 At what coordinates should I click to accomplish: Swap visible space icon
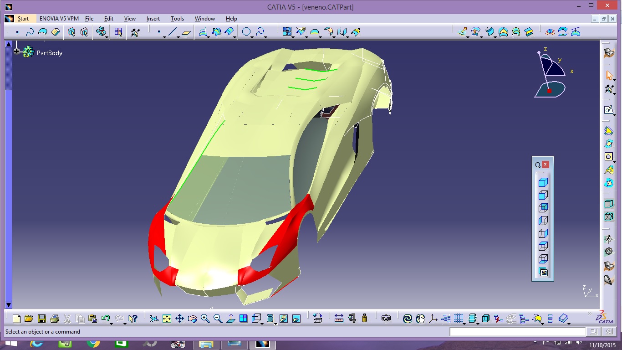(x=296, y=319)
